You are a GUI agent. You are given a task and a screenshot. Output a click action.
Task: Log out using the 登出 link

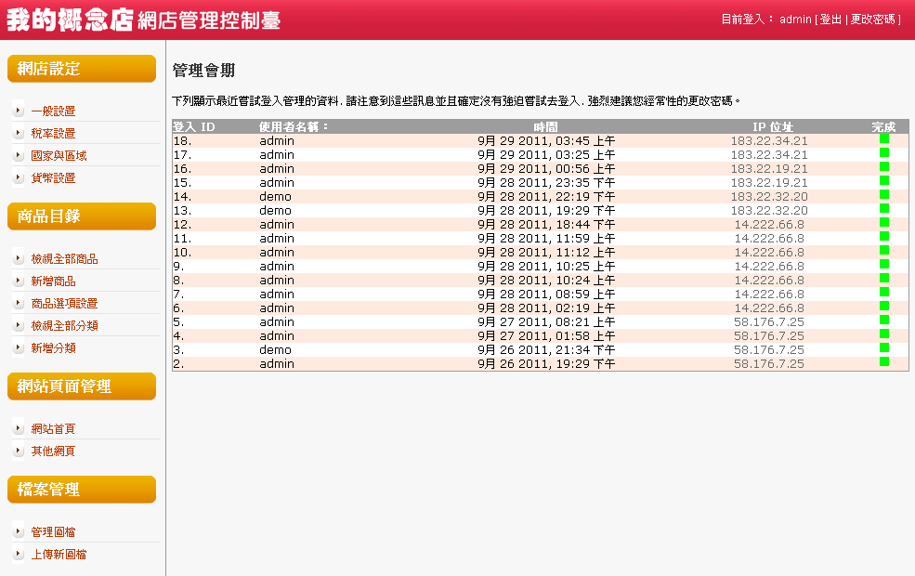(830, 20)
